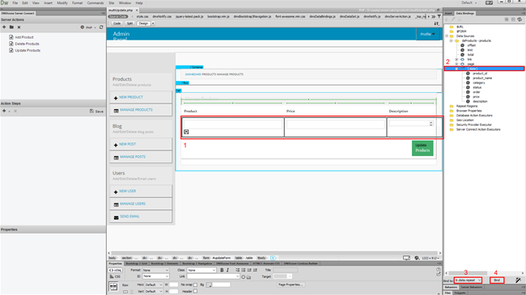The image size is (526, 295).
Task: Create new folder in Server Actions toolbar
Action: point(11,27)
